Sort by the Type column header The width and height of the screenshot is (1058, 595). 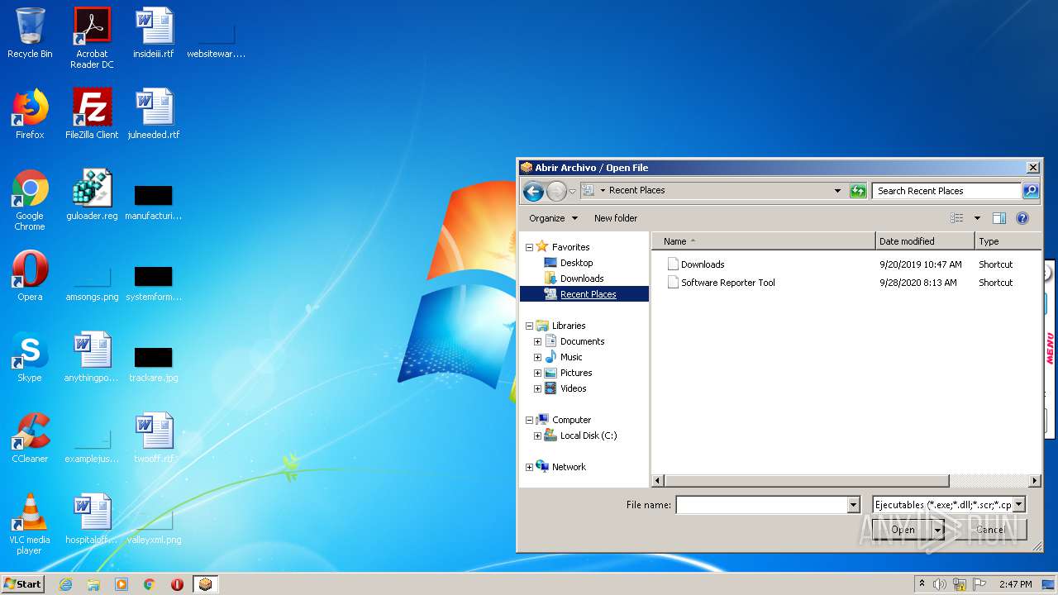[x=1008, y=241]
